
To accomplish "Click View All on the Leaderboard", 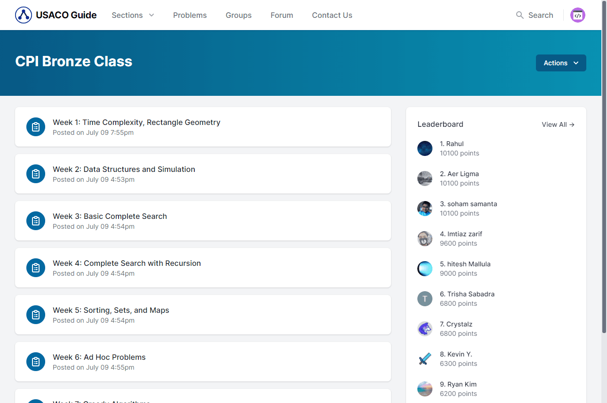I will click(558, 124).
